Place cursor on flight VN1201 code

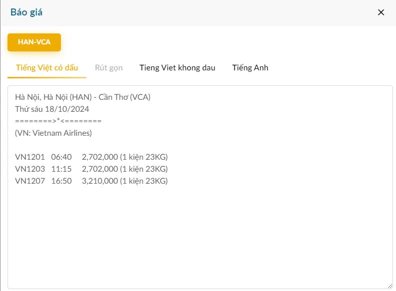(x=30, y=157)
